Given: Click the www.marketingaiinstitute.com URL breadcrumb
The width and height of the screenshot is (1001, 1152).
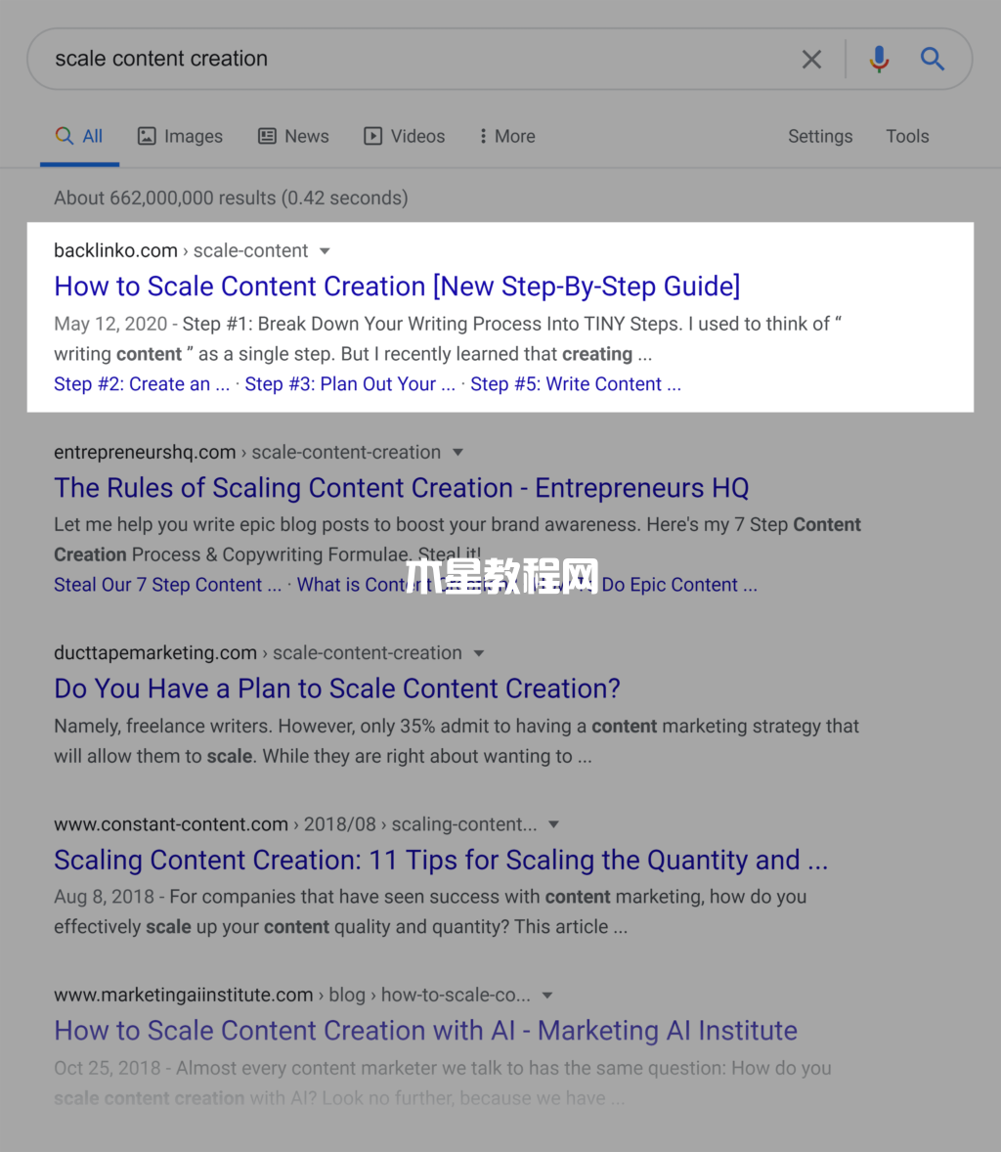Looking at the screenshot, I should 292,995.
